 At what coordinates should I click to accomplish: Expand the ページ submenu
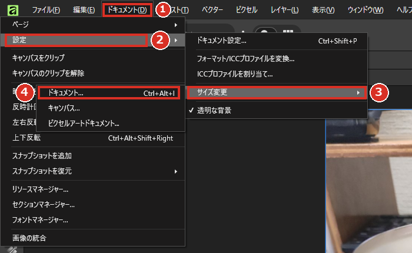coord(93,25)
